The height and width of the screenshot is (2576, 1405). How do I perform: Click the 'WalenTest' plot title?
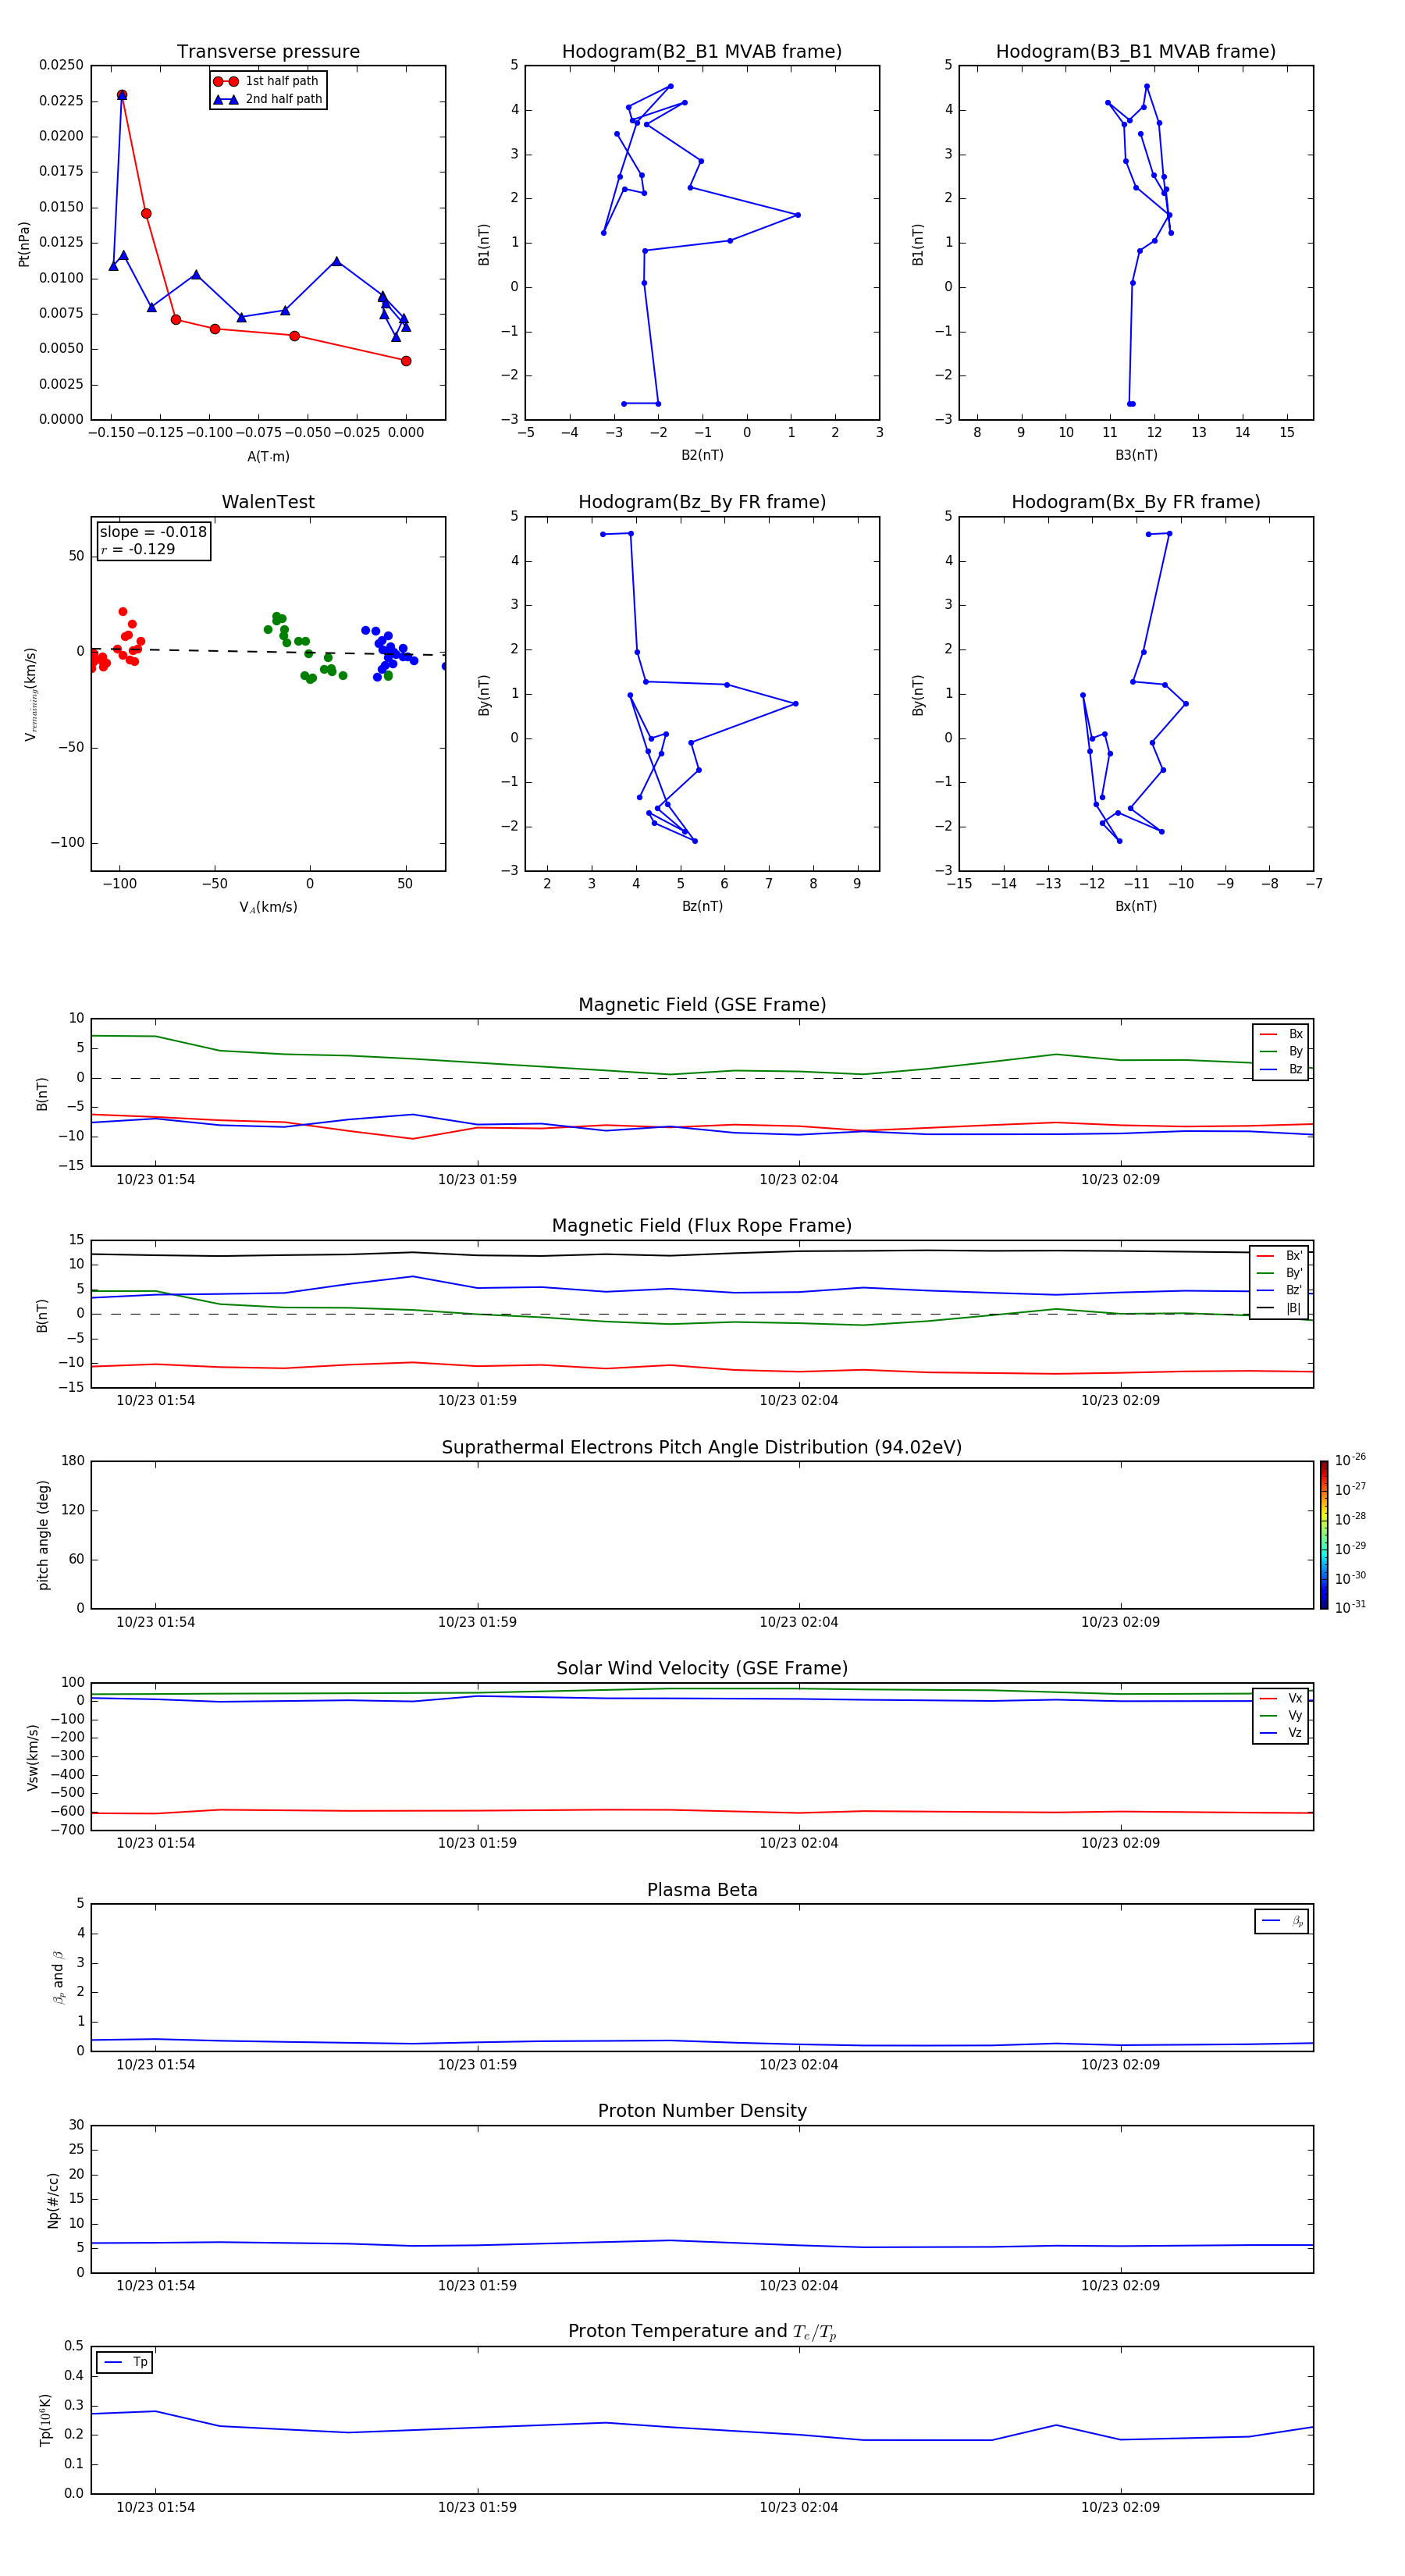[x=268, y=502]
